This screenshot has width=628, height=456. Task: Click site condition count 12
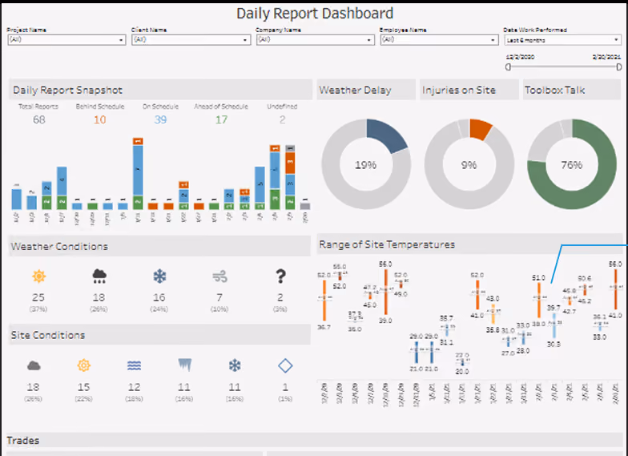[x=135, y=387]
